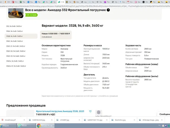The image size is (170, 128).
Task: Switch to the Зве browser tab
Action: (x=92, y=2)
